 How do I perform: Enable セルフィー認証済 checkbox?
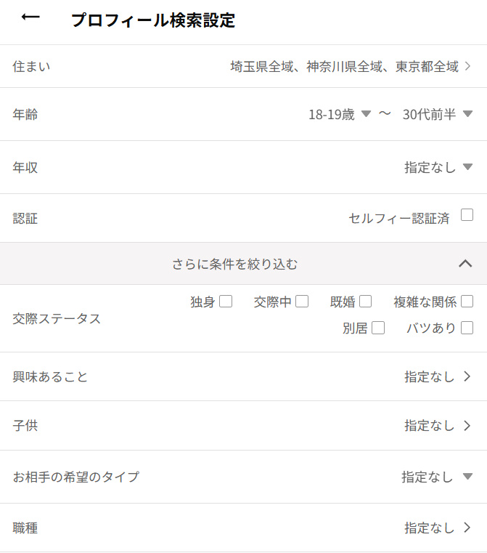[x=467, y=215]
